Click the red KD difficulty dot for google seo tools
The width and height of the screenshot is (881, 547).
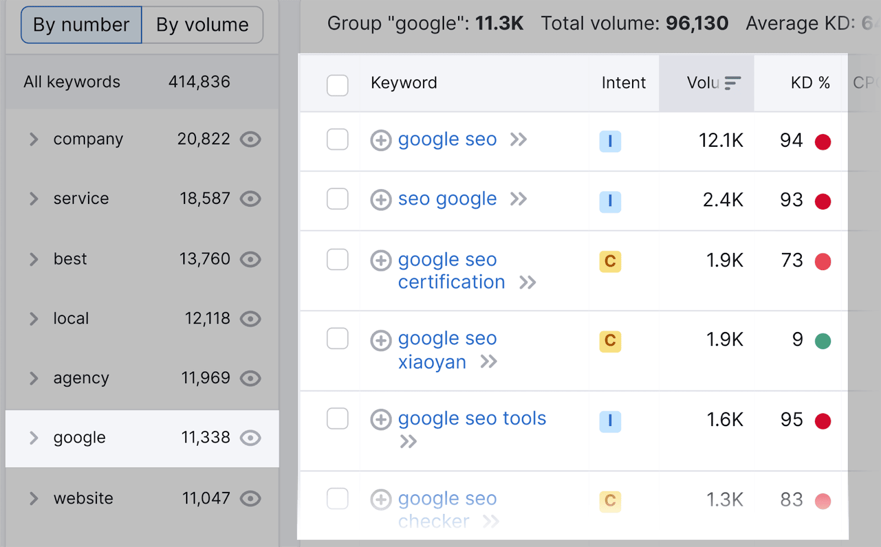click(823, 421)
